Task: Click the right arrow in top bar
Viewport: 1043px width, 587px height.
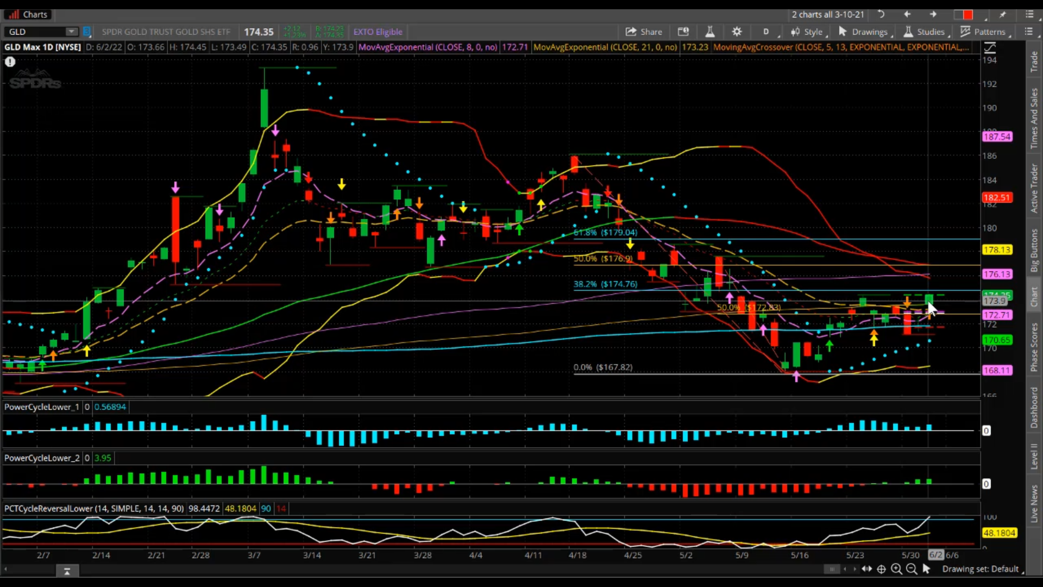Action: click(933, 15)
